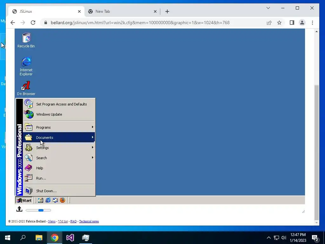Open File Explorer from the Windows taskbar
Viewport: 325px width, 244px height.
pos(39,238)
